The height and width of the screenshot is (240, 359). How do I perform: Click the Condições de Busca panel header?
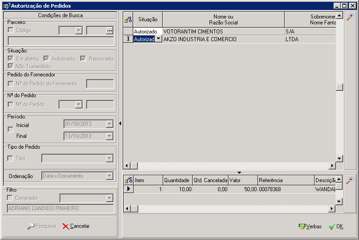[x=60, y=15]
